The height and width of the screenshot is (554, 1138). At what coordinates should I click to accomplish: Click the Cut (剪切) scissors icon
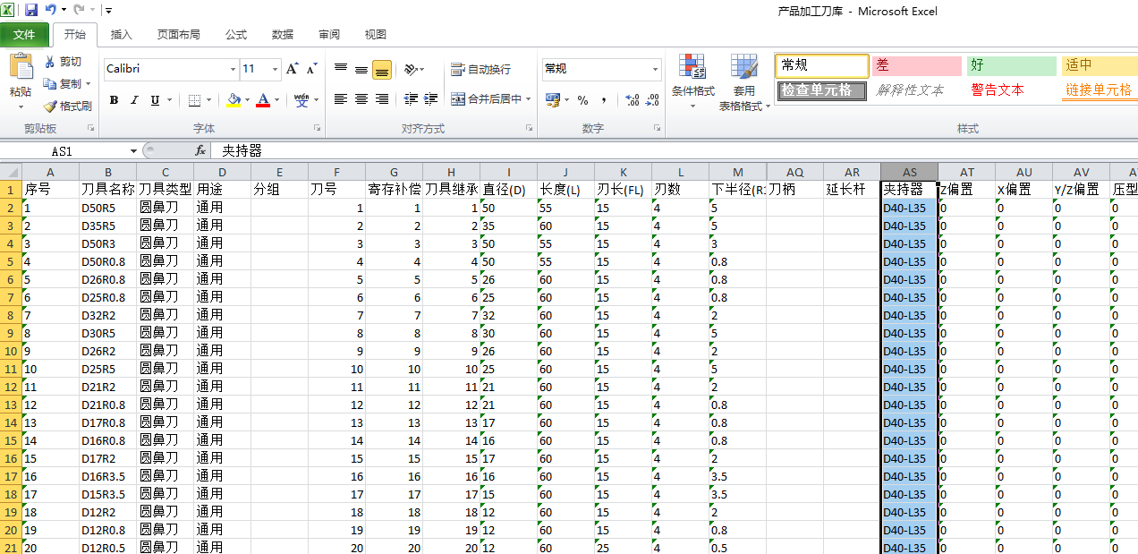[50, 62]
